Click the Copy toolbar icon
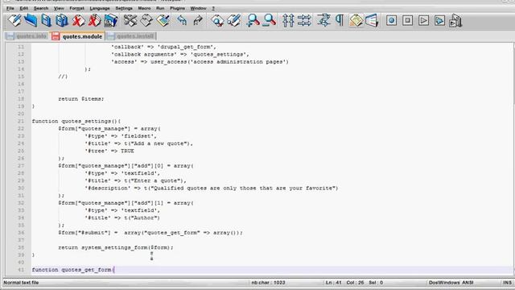 [146, 21]
